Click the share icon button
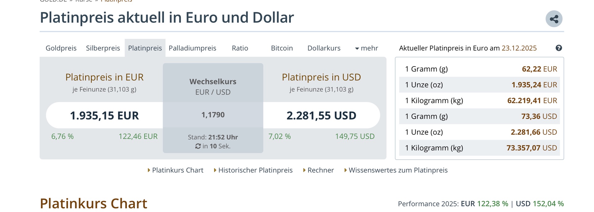594x212 pixels. (x=554, y=19)
